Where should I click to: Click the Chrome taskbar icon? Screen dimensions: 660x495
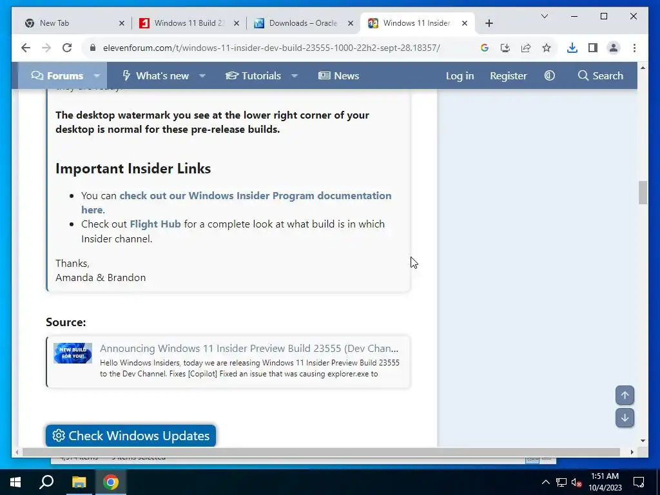tap(111, 482)
